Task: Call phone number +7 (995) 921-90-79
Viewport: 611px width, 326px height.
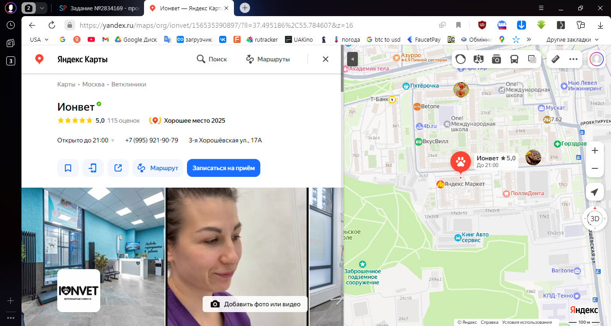Action: 152,140
